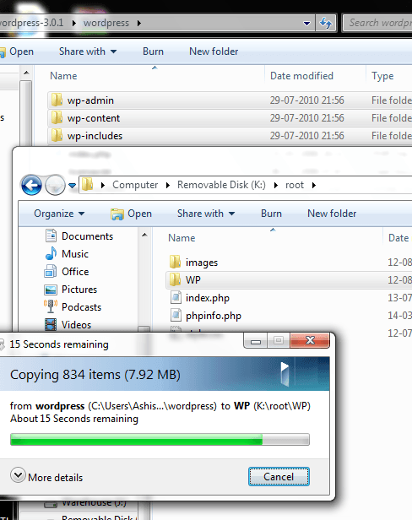412x520 pixels.
Task: Select wp-includes folder icon
Action: coord(57,135)
